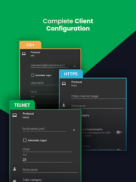Screen dimensions: 136x182
Task: Check Automatic logon in TELNET panel
Action: 25,140
